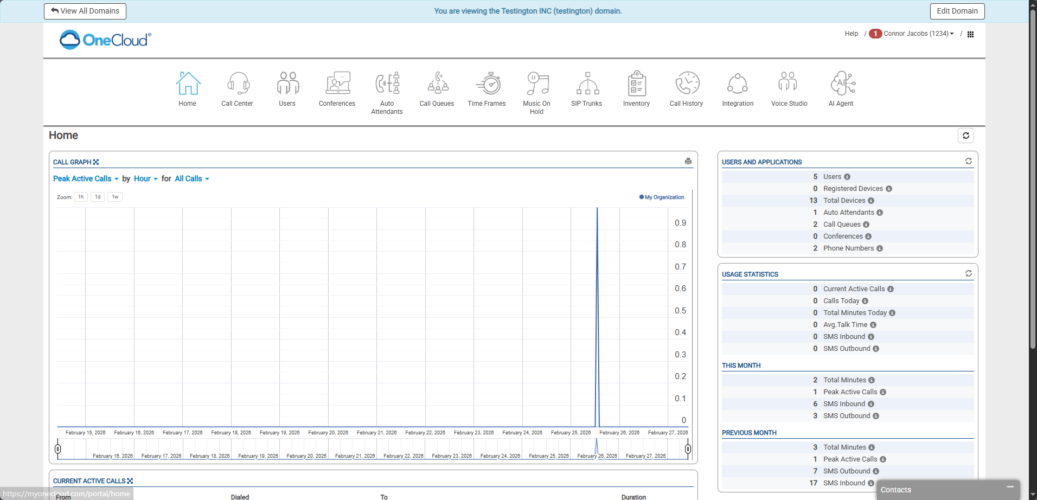This screenshot has height=500, width=1037.
Task: Open the Music On Hold icon
Action: pos(537,84)
